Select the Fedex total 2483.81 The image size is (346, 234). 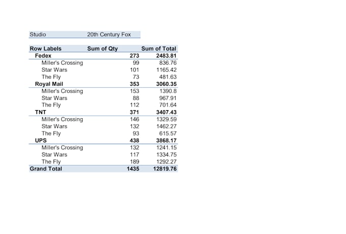click(x=166, y=56)
